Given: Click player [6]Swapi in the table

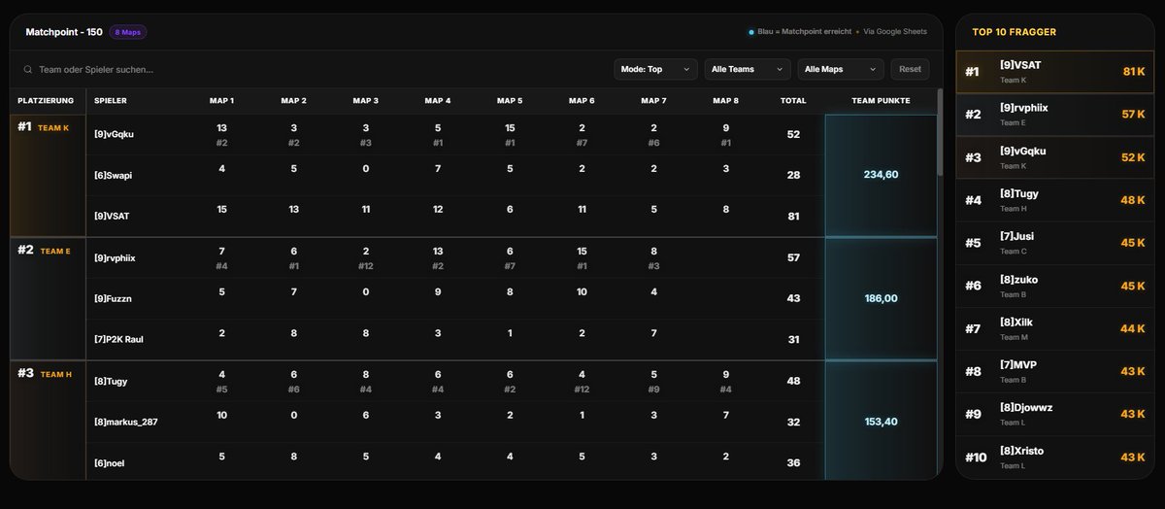Looking at the screenshot, I should 113,175.
